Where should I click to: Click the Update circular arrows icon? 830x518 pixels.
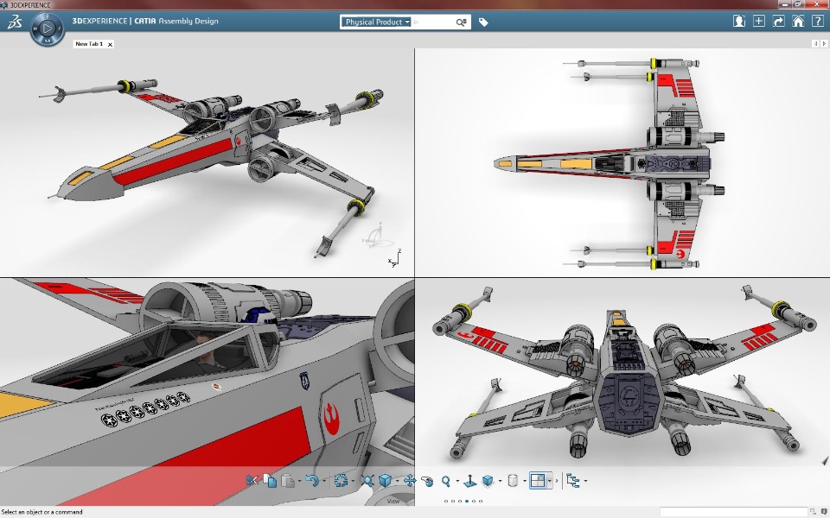[x=341, y=481]
